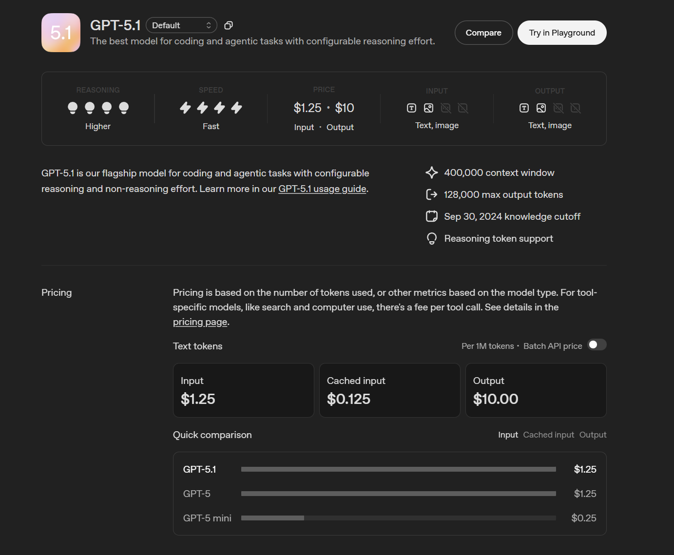Select the Input comparison tab

click(x=508, y=435)
